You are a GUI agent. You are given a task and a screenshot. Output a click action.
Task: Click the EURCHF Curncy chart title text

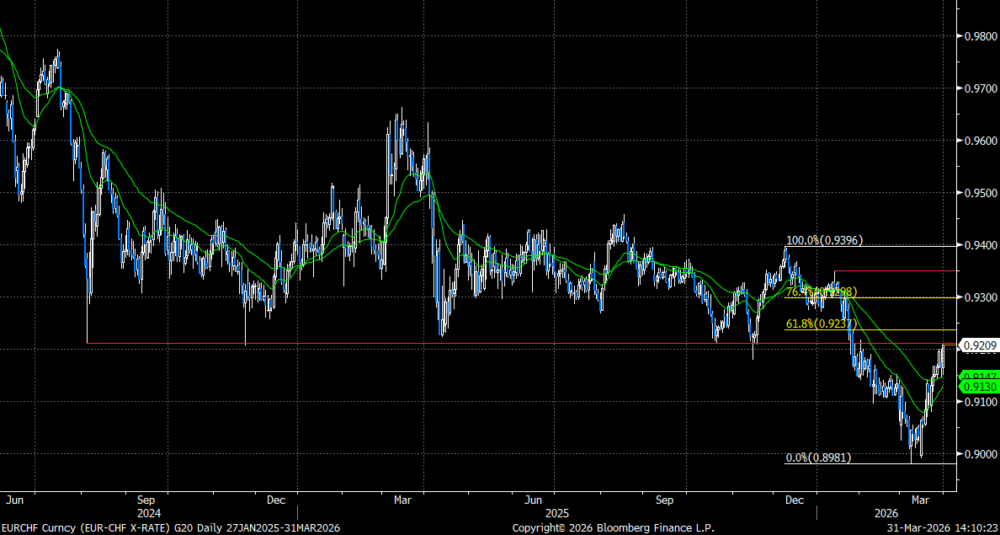coord(168,527)
